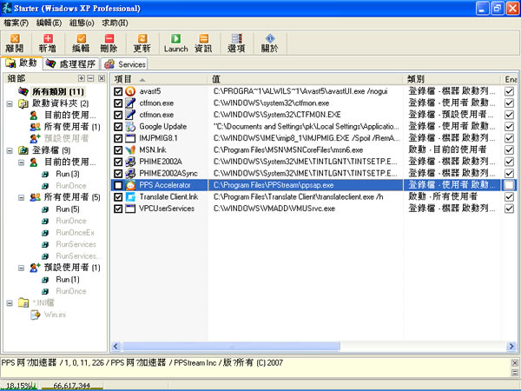
Task: Uncheck the avast5 item checkbox
Action: 118,91
